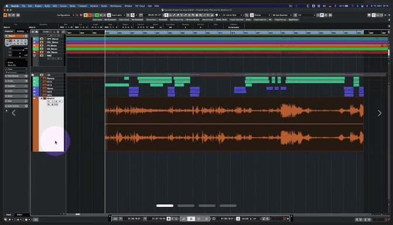Toggle Write automation W button

[x=101, y=15]
